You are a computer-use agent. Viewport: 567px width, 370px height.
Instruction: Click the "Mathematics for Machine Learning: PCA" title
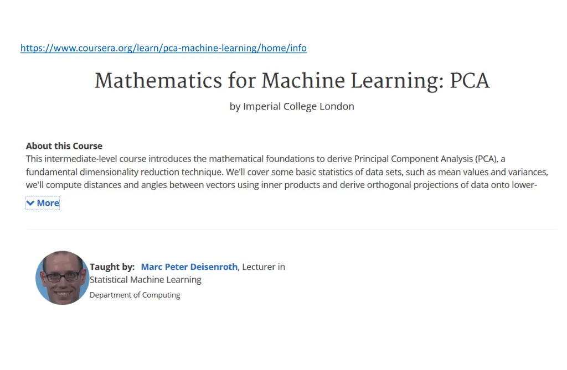pyautogui.click(x=292, y=81)
